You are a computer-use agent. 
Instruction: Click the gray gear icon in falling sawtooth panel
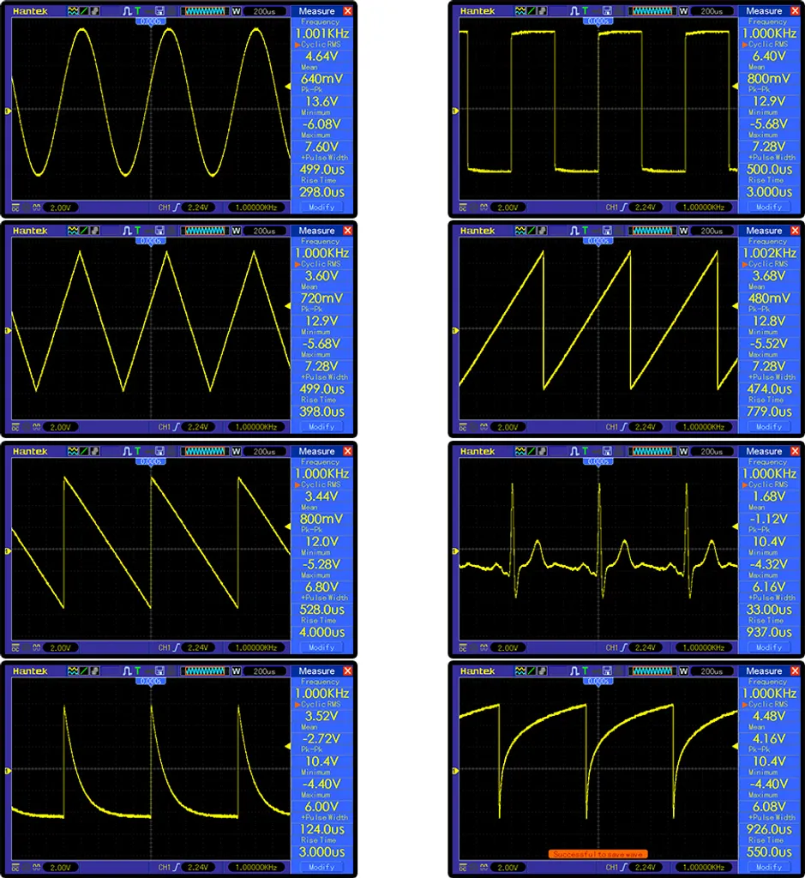click(94, 451)
